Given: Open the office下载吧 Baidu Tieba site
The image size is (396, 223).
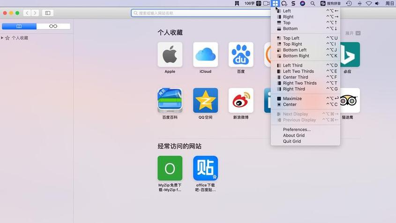Looking at the screenshot, I should [x=205, y=169].
